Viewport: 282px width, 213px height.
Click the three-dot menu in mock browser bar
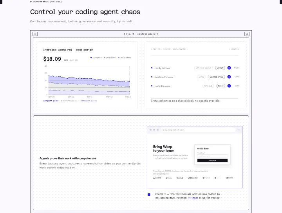[x=239, y=130]
